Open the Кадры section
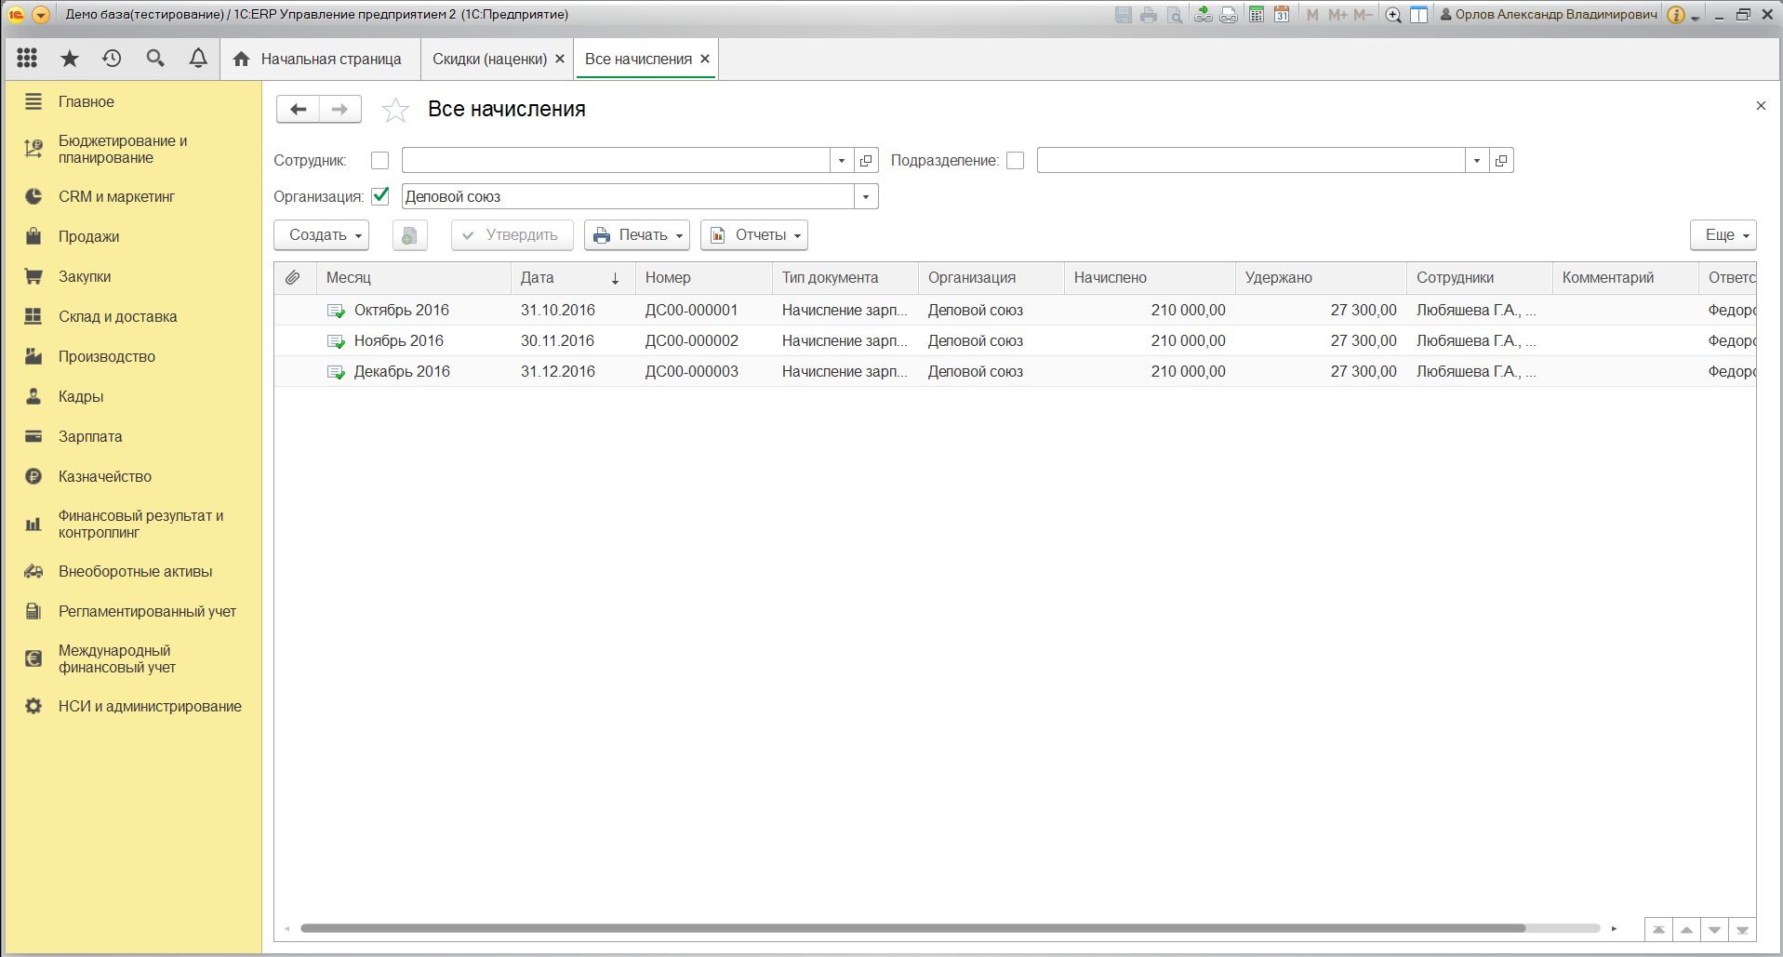Viewport: 1783px width, 957px height. [133, 397]
